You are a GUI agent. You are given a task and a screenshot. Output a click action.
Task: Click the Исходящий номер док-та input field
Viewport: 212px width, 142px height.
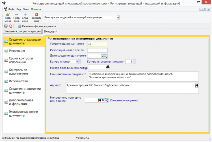(x=97, y=50)
